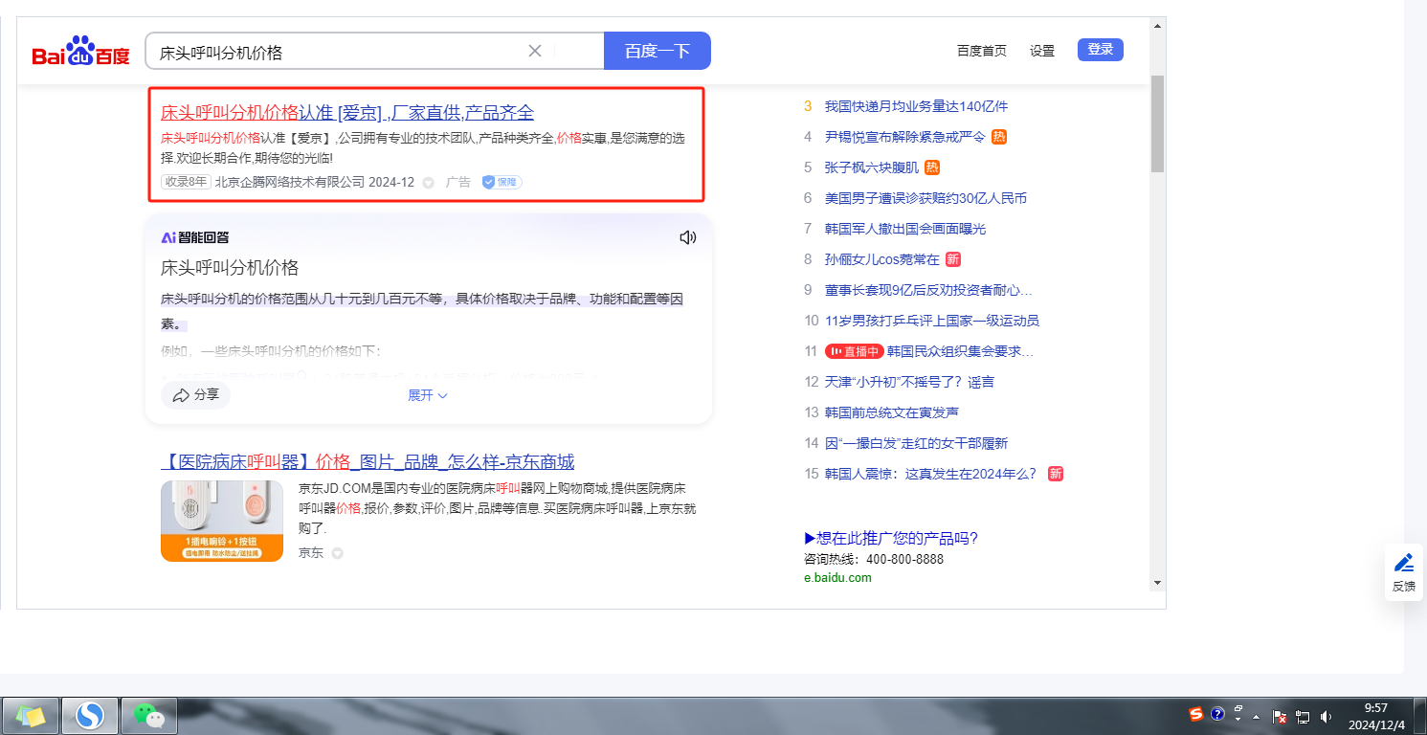The image size is (1427, 735).
Task: Click the volume icon in the system tray
Action: tap(1326, 716)
